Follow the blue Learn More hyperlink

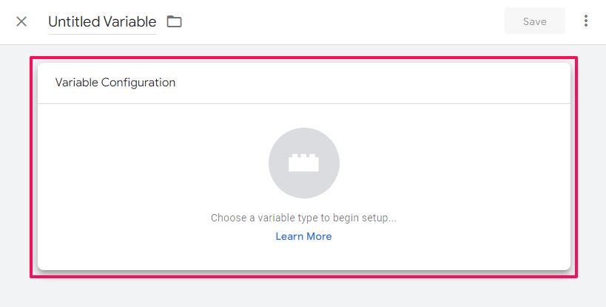click(x=304, y=236)
